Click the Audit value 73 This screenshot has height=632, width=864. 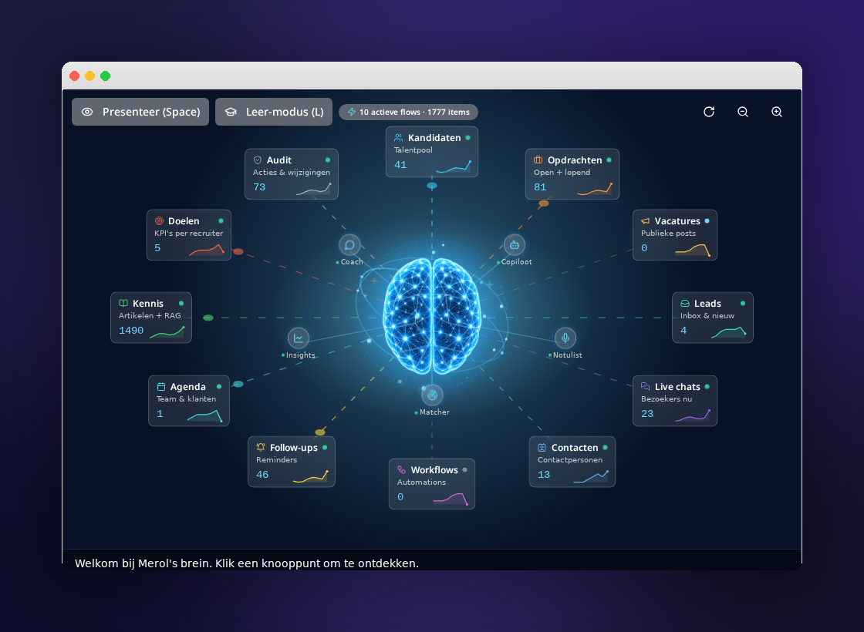coord(259,187)
